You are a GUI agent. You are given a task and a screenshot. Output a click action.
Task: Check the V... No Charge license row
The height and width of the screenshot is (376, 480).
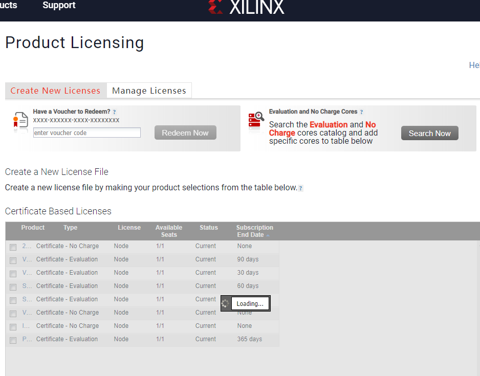click(x=13, y=314)
